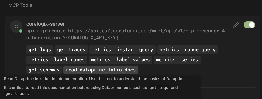The image size is (262, 99).
Task: Click the green connection status dot
Action: (x=21, y=31)
